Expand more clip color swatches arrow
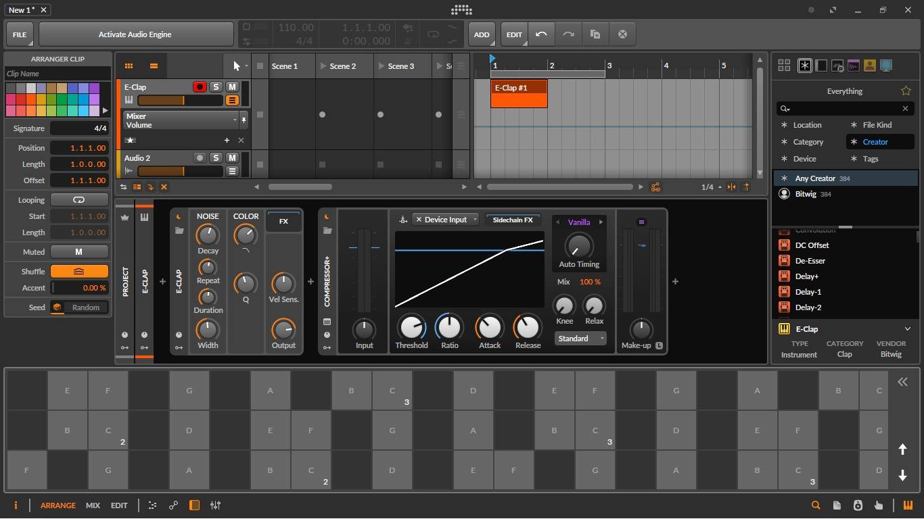924x519 pixels. [x=105, y=110]
